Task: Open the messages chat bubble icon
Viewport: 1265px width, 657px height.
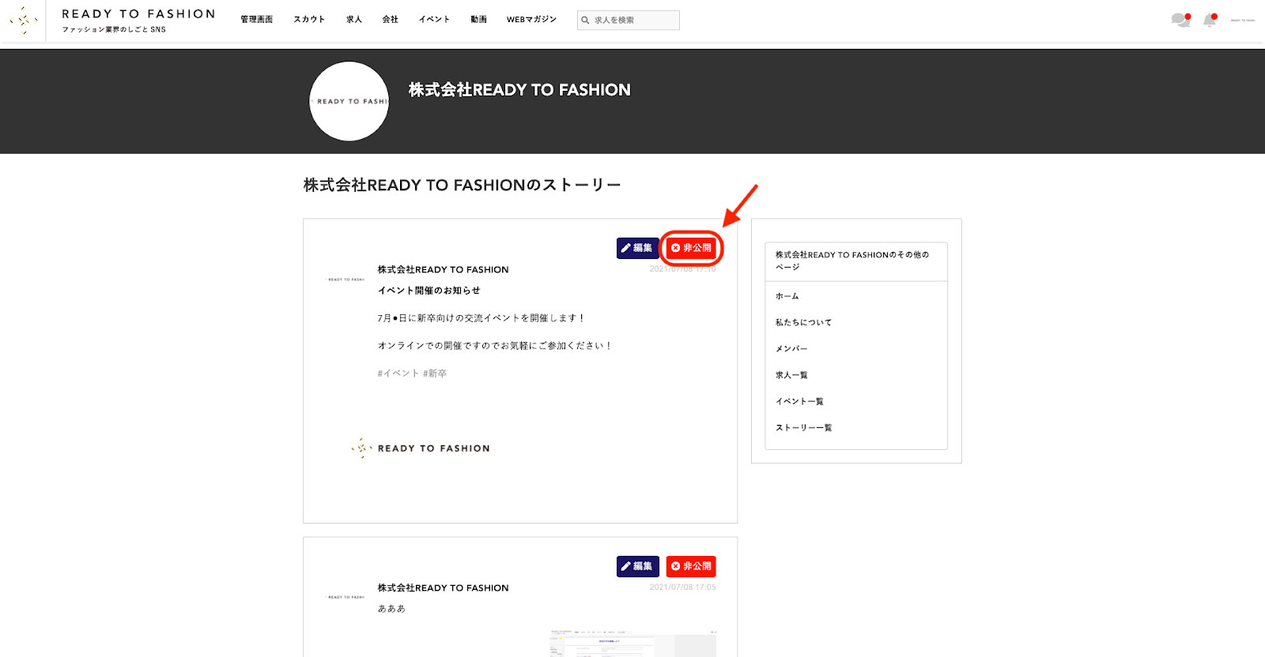Action: pyautogui.click(x=1180, y=20)
